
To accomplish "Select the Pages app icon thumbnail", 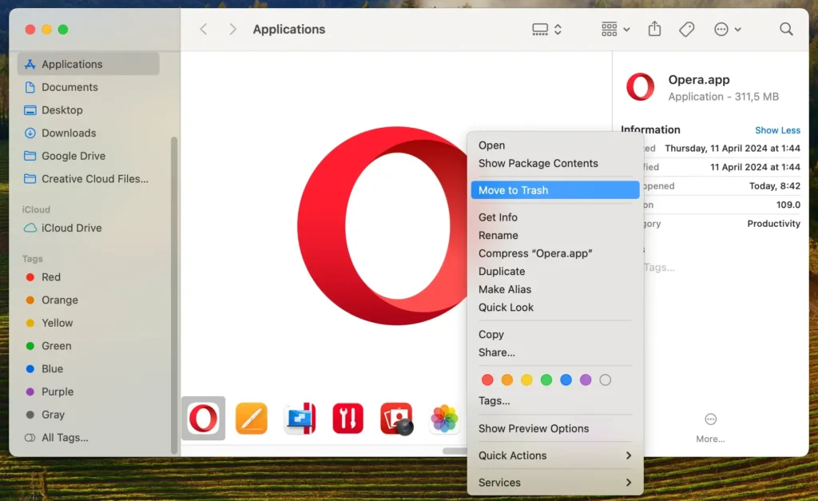I will pos(252,418).
